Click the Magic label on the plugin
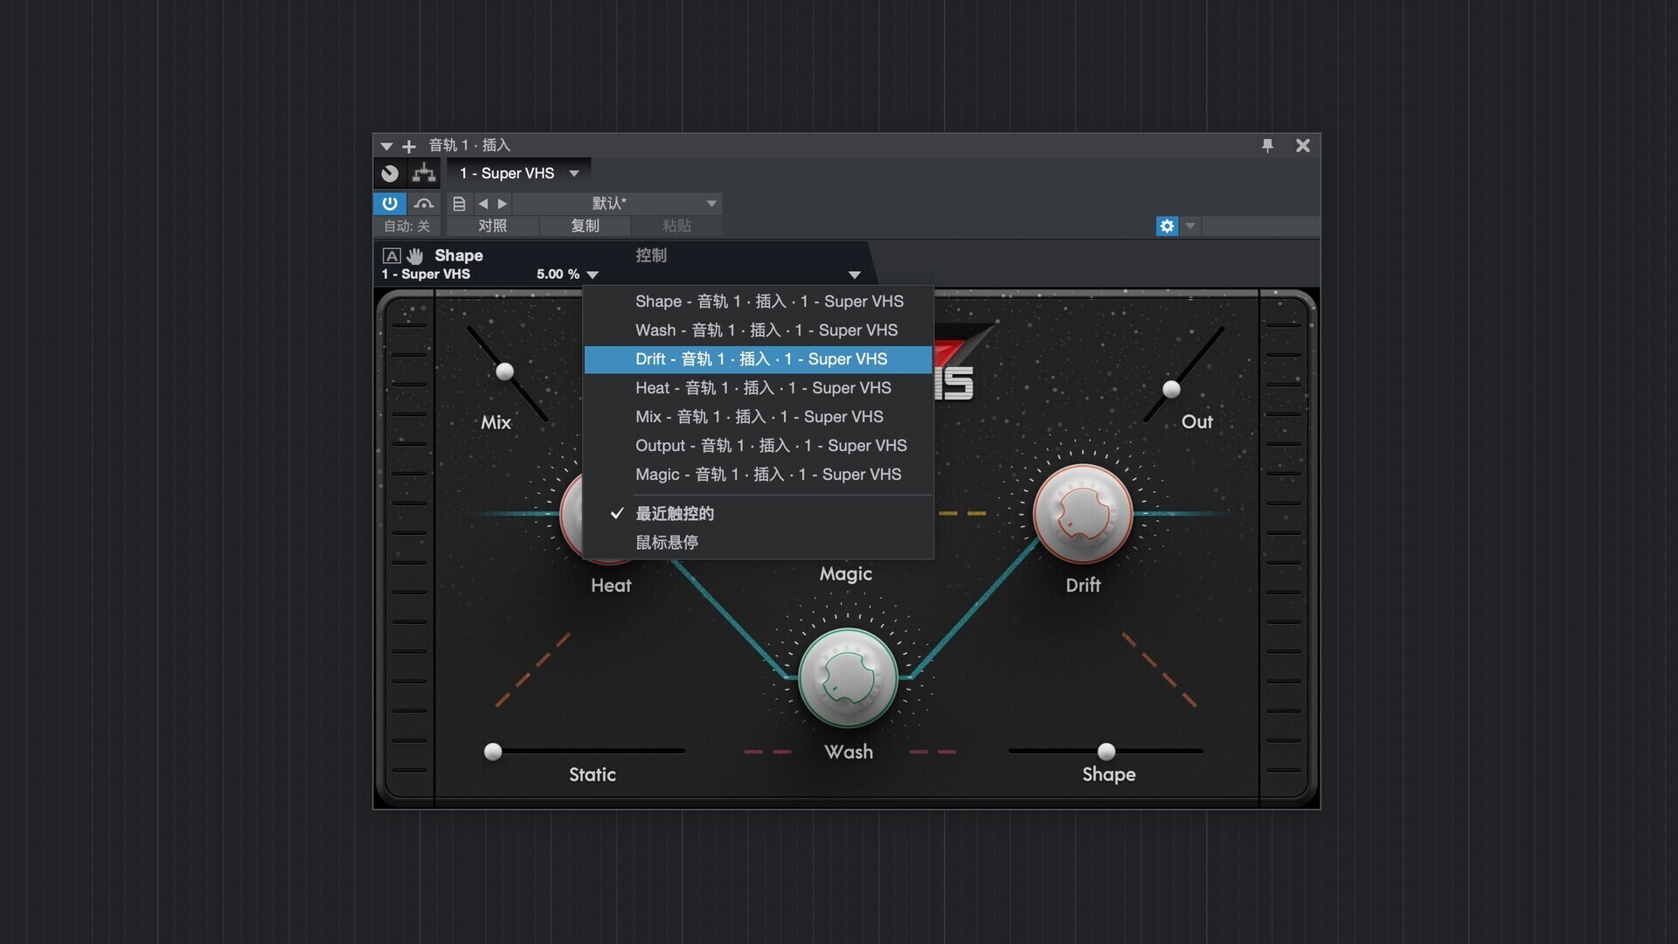The width and height of the screenshot is (1678, 944). pyautogui.click(x=845, y=574)
